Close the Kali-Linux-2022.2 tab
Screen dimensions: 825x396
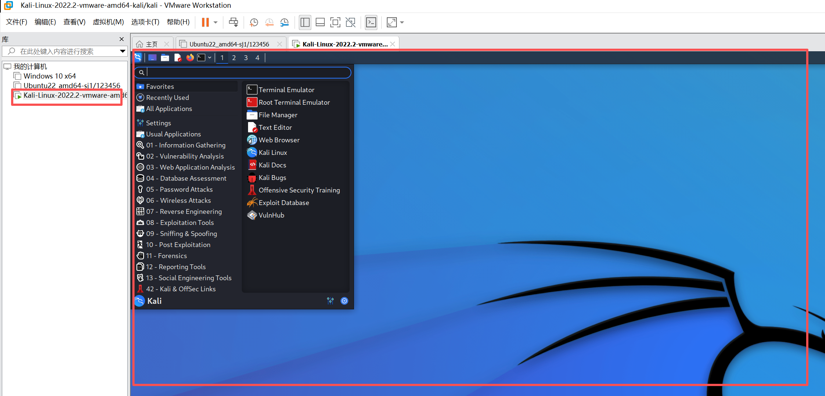[x=393, y=44]
